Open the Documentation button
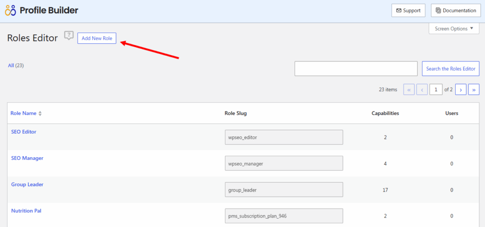The image size is (485, 227). [456, 10]
